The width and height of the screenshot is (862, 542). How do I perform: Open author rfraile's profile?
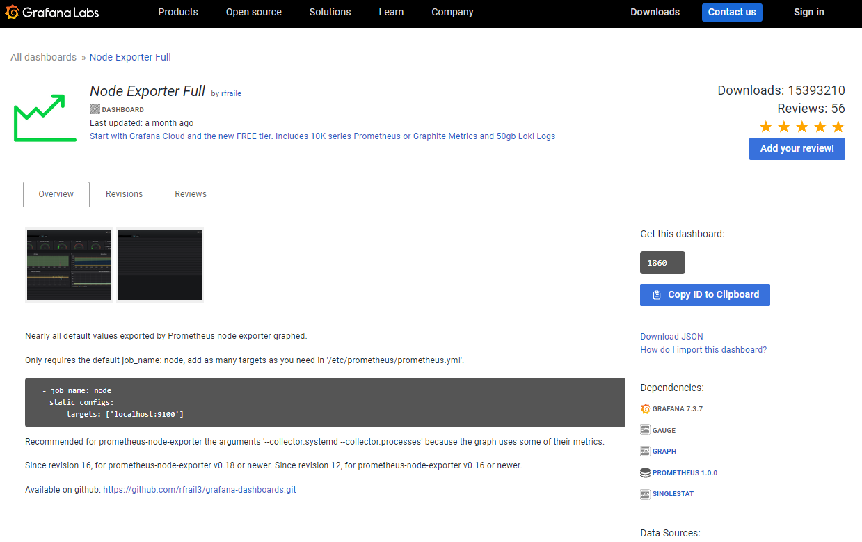tap(231, 93)
